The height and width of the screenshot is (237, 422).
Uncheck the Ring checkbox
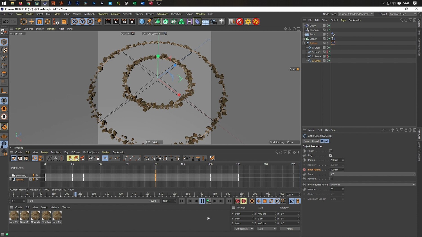[x=331, y=155]
